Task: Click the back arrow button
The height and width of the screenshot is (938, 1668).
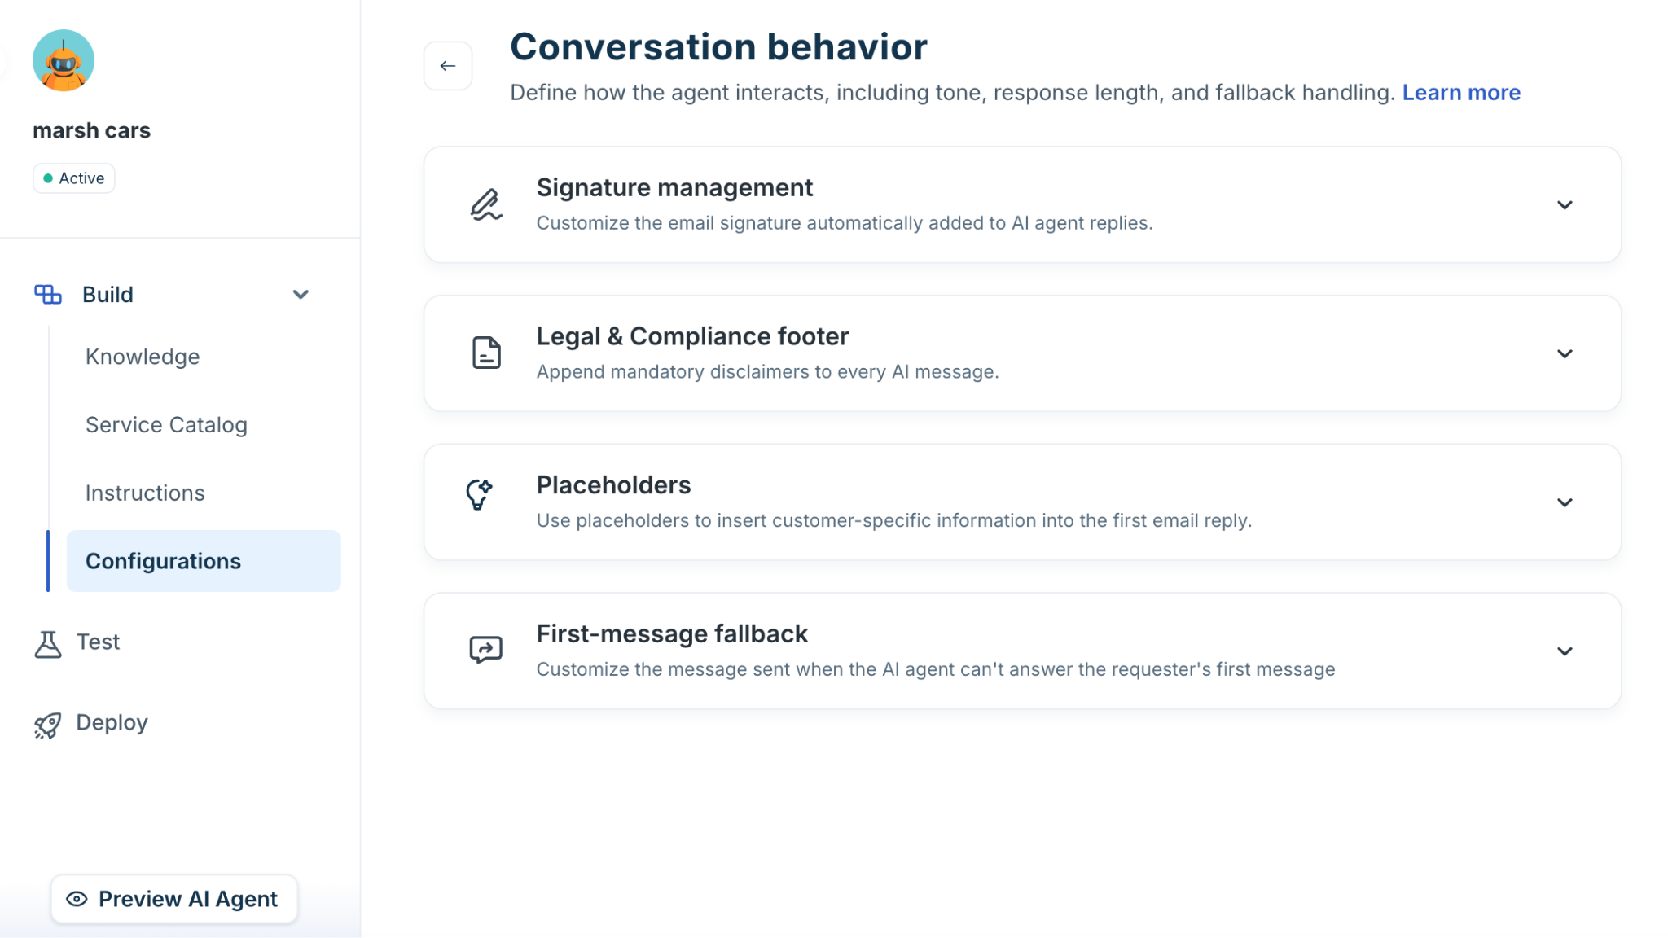Action: [x=447, y=66]
